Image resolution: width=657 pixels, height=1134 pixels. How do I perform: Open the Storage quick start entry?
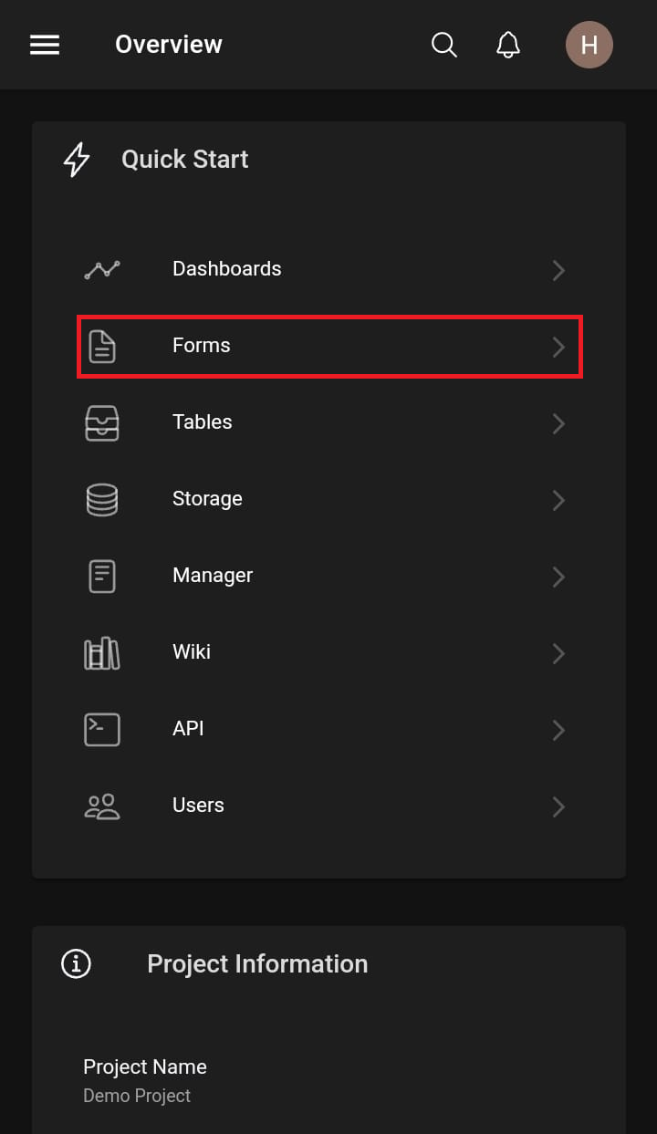207,499
